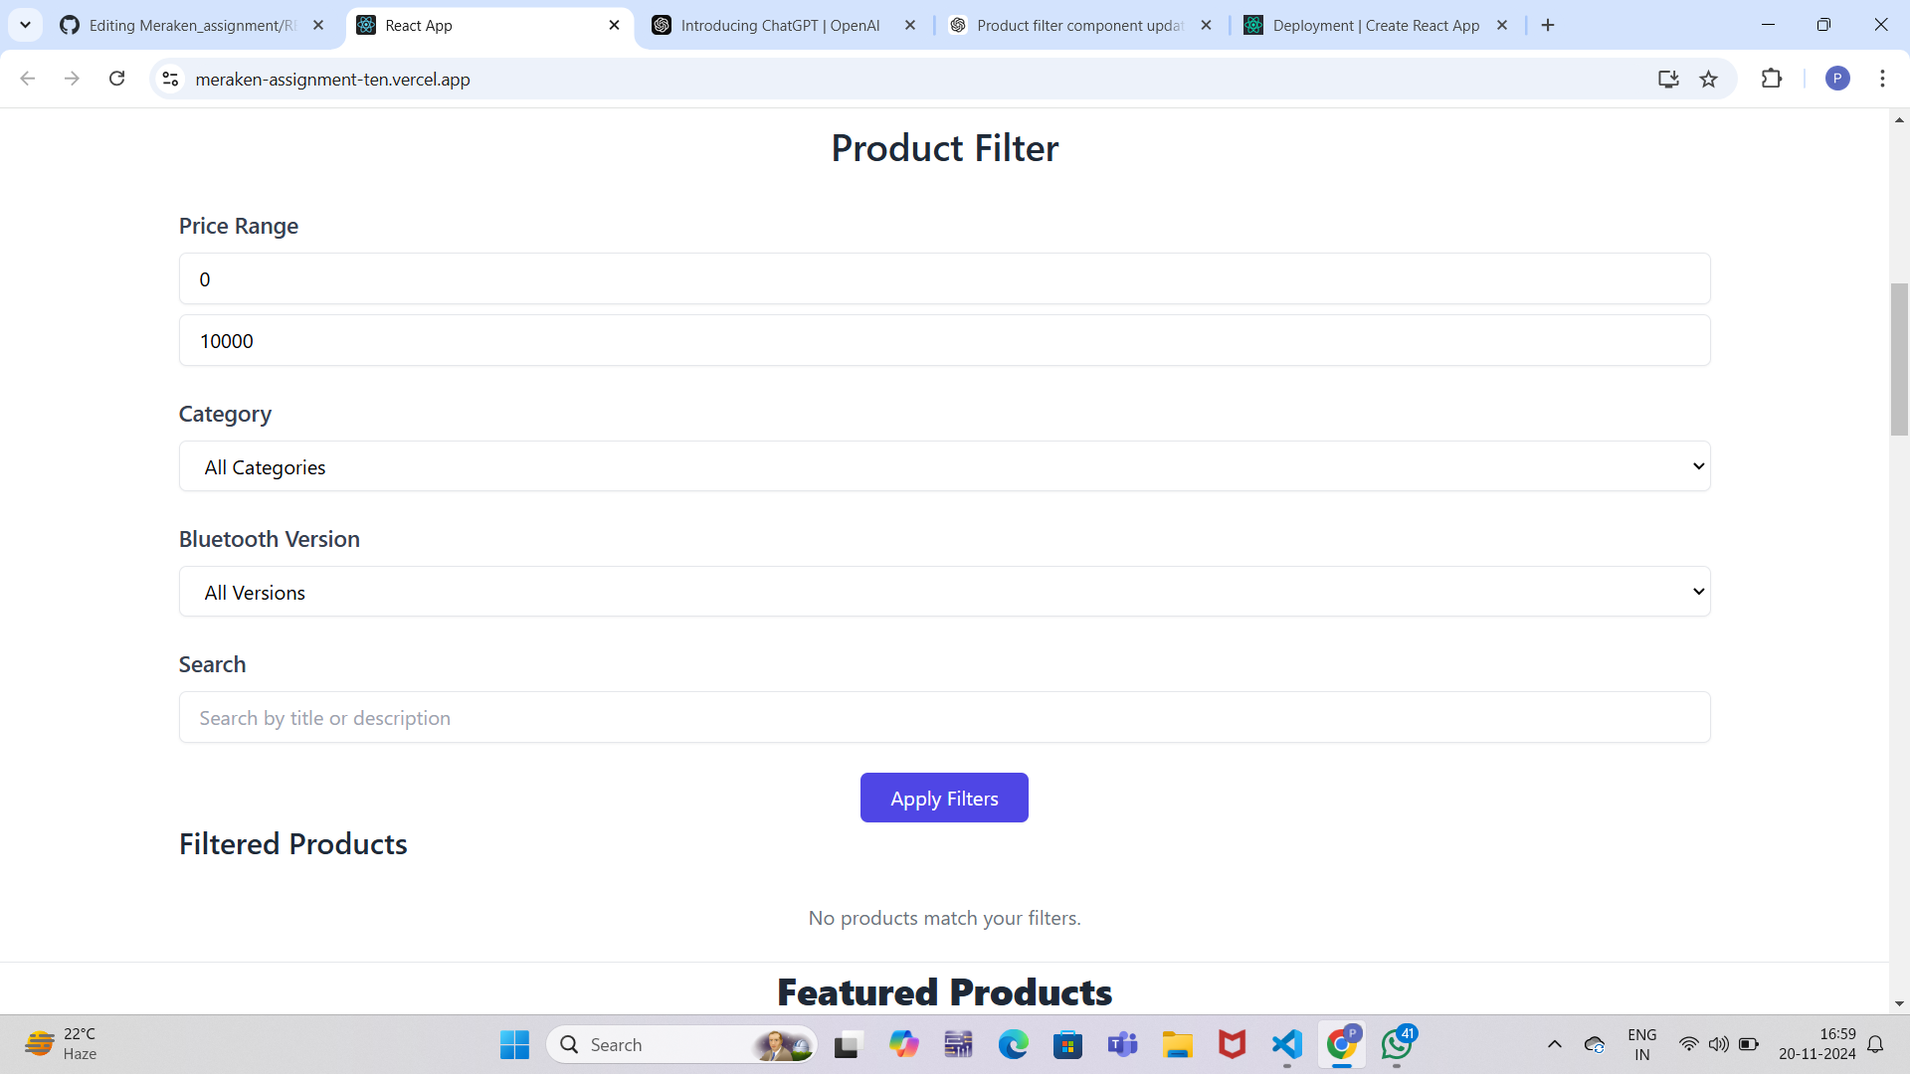Open Visual Studio Code from taskbar
1910x1074 pixels.
[x=1286, y=1044]
